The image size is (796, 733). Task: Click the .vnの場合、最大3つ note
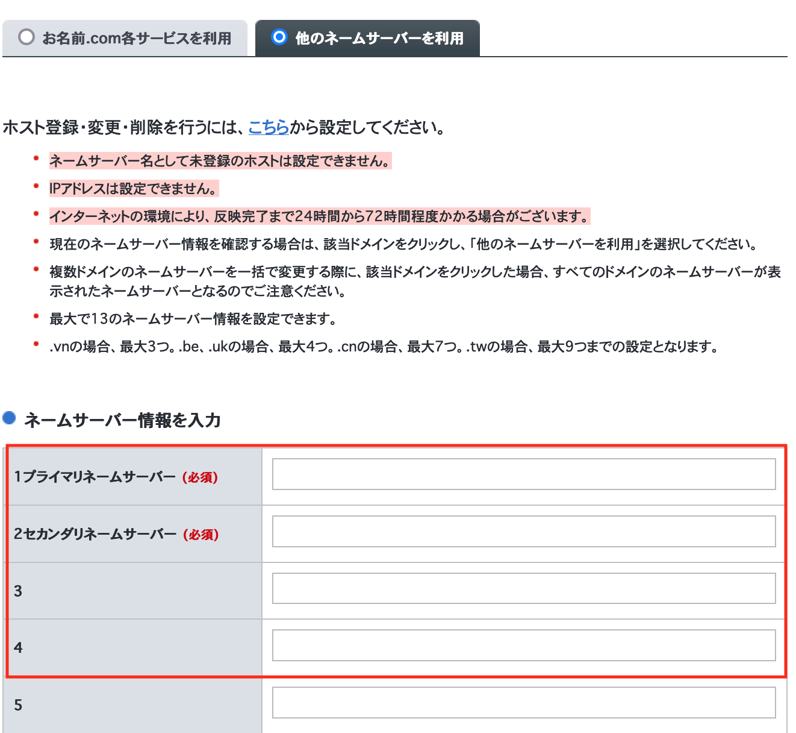384,347
